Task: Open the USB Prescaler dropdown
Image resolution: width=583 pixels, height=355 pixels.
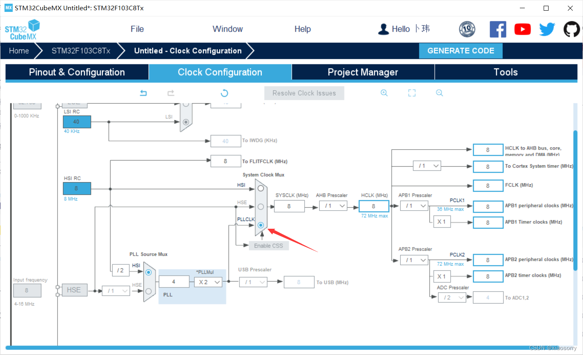Action: coord(253,282)
